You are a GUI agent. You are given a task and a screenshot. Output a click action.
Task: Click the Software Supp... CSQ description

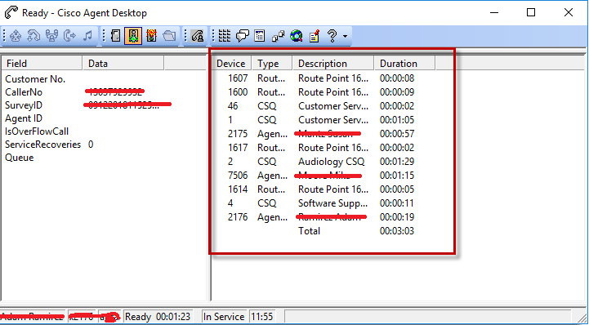coord(332,203)
